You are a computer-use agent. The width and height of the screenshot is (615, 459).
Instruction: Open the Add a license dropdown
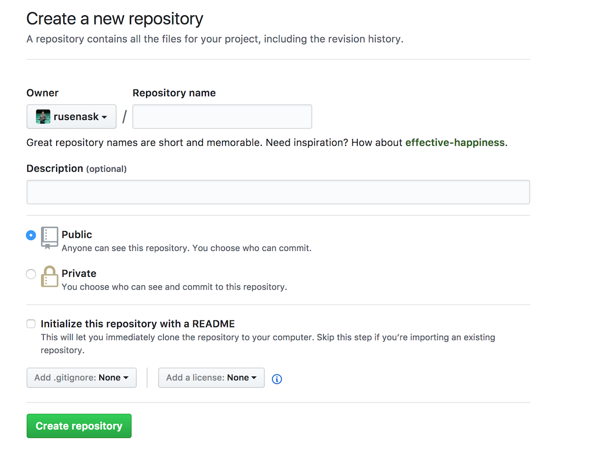(x=211, y=378)
